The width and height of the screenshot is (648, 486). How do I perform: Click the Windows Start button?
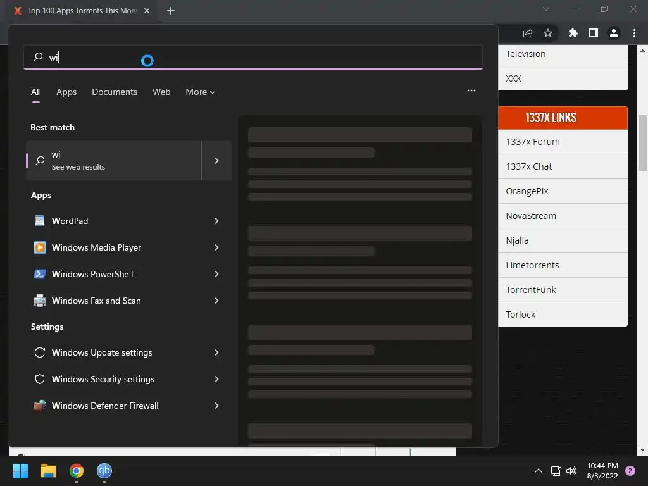pos(20,471)
